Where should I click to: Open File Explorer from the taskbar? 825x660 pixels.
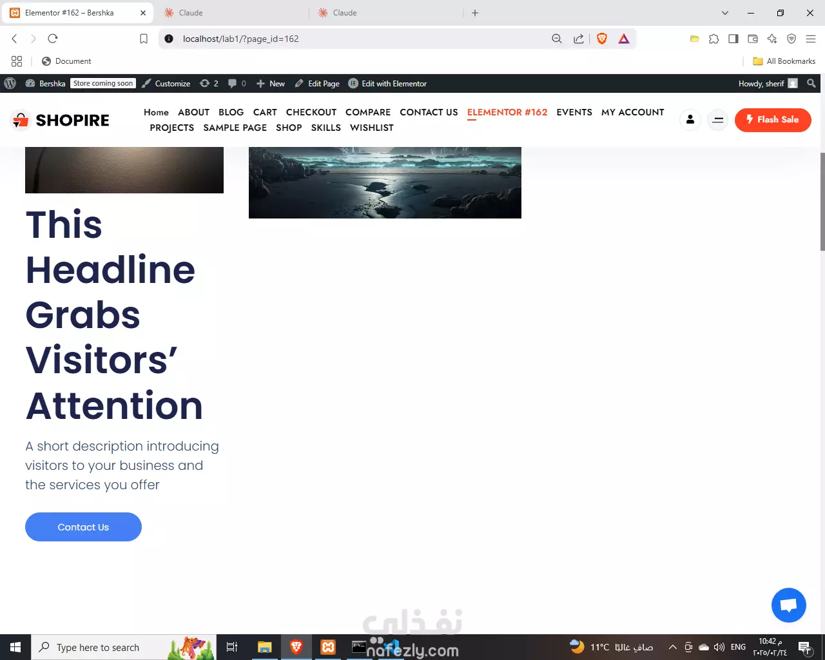point(264,647)
